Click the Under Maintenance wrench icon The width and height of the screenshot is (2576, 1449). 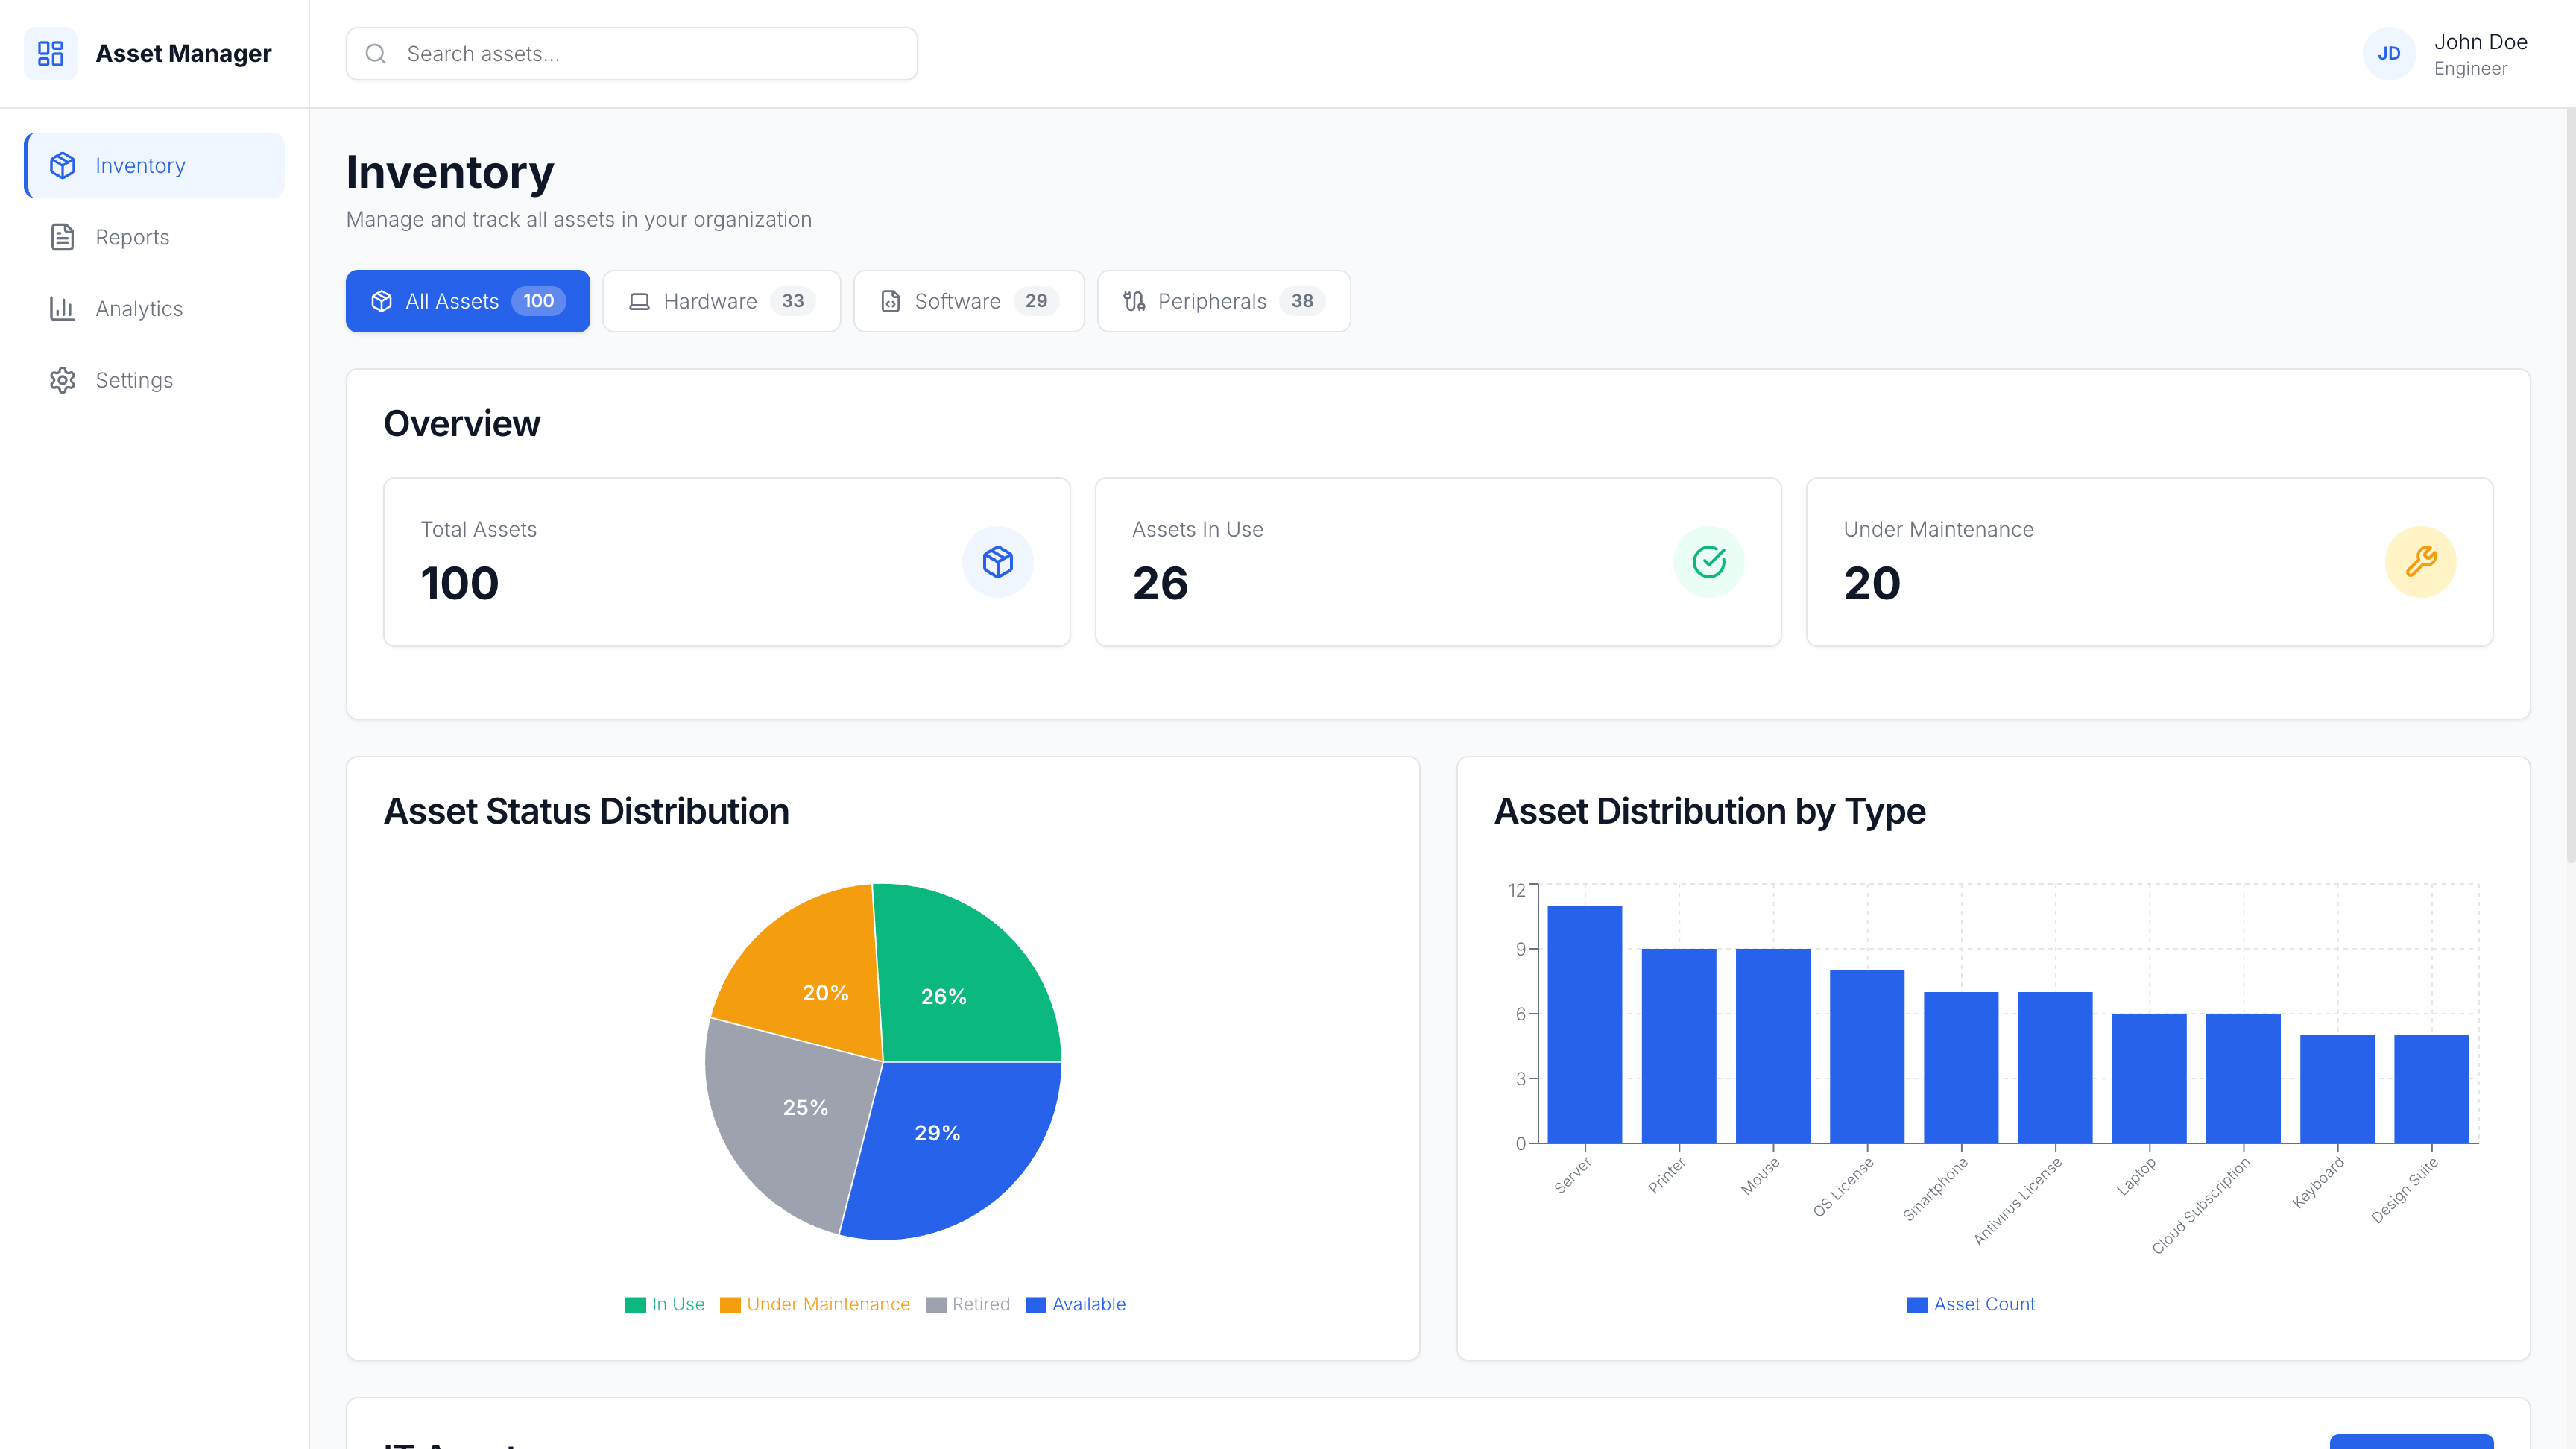click(x=2420, y=562)
